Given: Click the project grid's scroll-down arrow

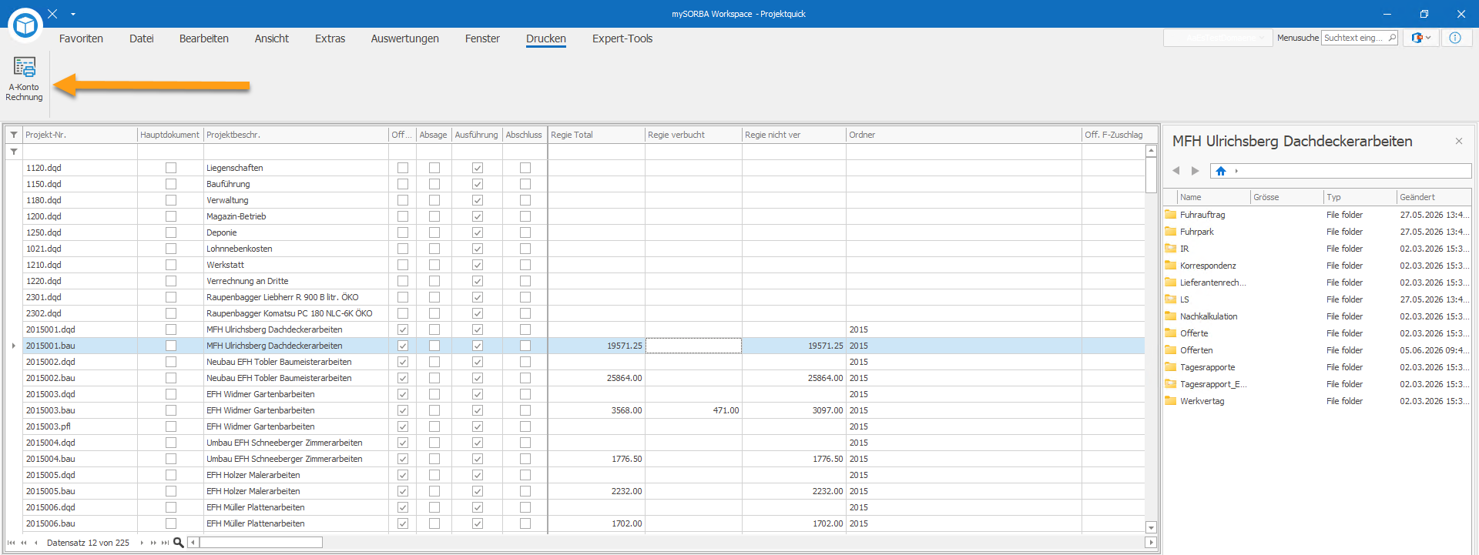Looking at the screenshot, I should coord(1151,527).
